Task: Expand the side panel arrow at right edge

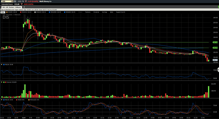Action: (218, 70)
